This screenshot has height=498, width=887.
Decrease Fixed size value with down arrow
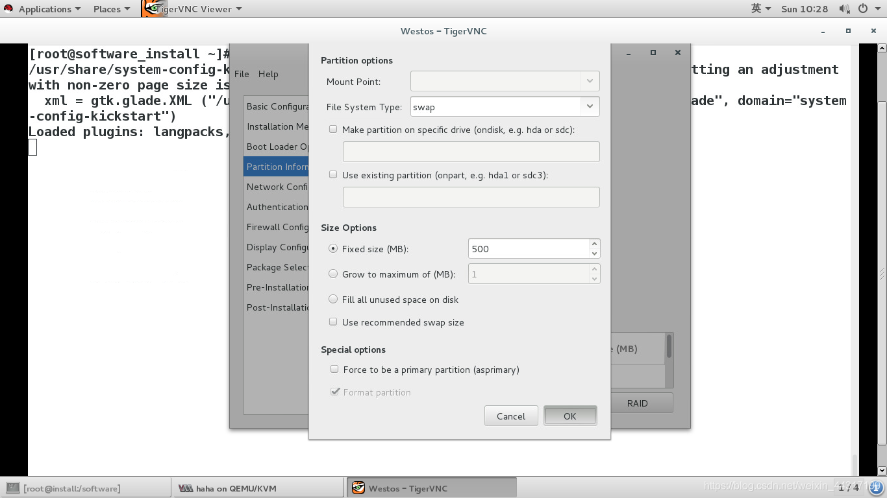[x=594, y=254]
